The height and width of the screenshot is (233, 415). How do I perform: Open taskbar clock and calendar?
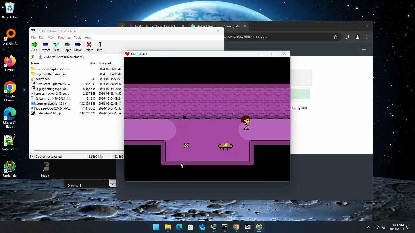coord(397,227)
